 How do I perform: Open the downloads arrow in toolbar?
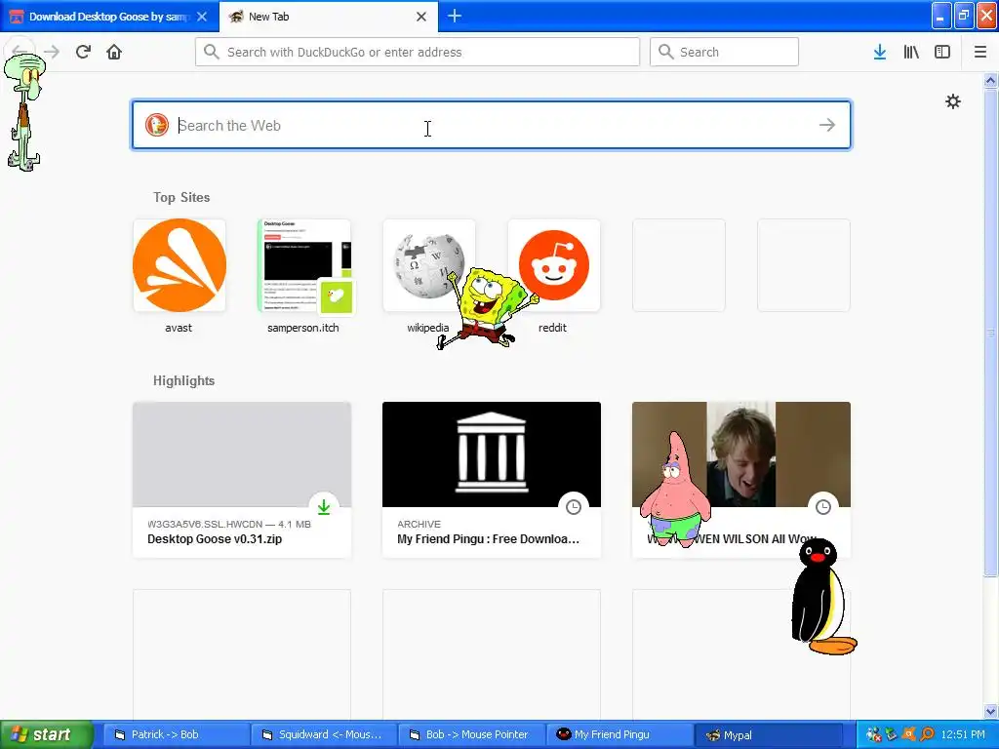(x=880, y=53)
